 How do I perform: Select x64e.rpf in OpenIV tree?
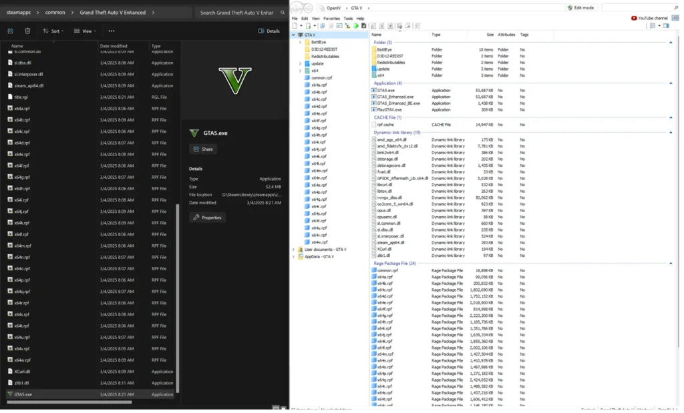click(x=319, y=113)
